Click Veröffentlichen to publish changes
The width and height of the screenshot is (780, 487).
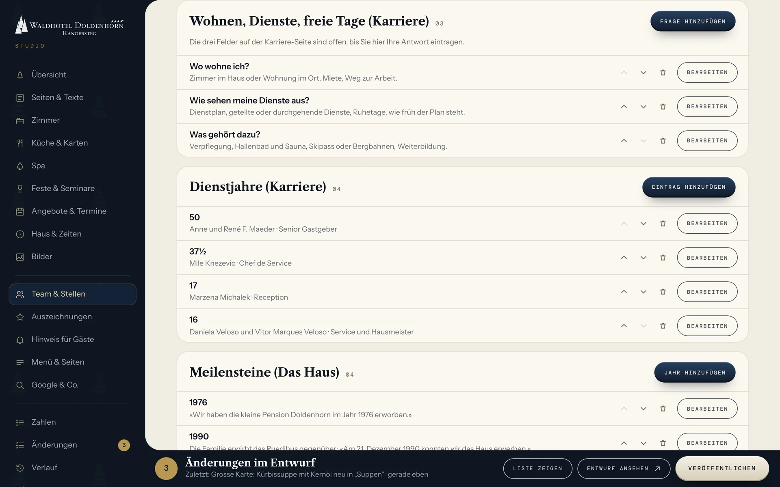click(x=722, y=468)
